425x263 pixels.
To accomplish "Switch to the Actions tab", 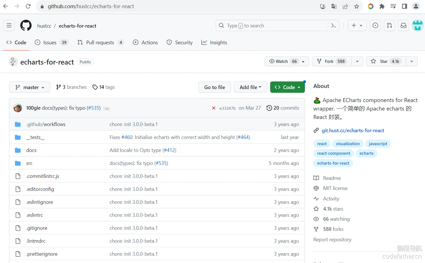I will tap(145, 43).
